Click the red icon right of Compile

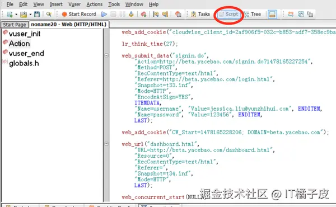(x=143, y=15)
